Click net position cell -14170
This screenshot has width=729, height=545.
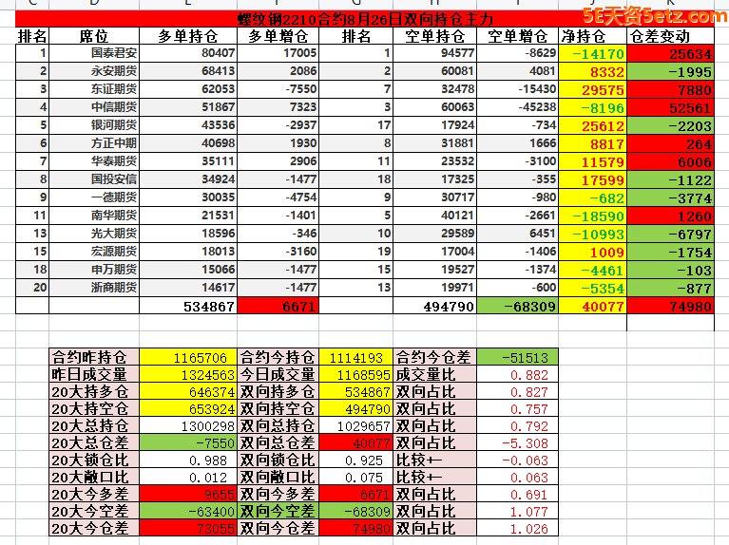pos(593,53)
